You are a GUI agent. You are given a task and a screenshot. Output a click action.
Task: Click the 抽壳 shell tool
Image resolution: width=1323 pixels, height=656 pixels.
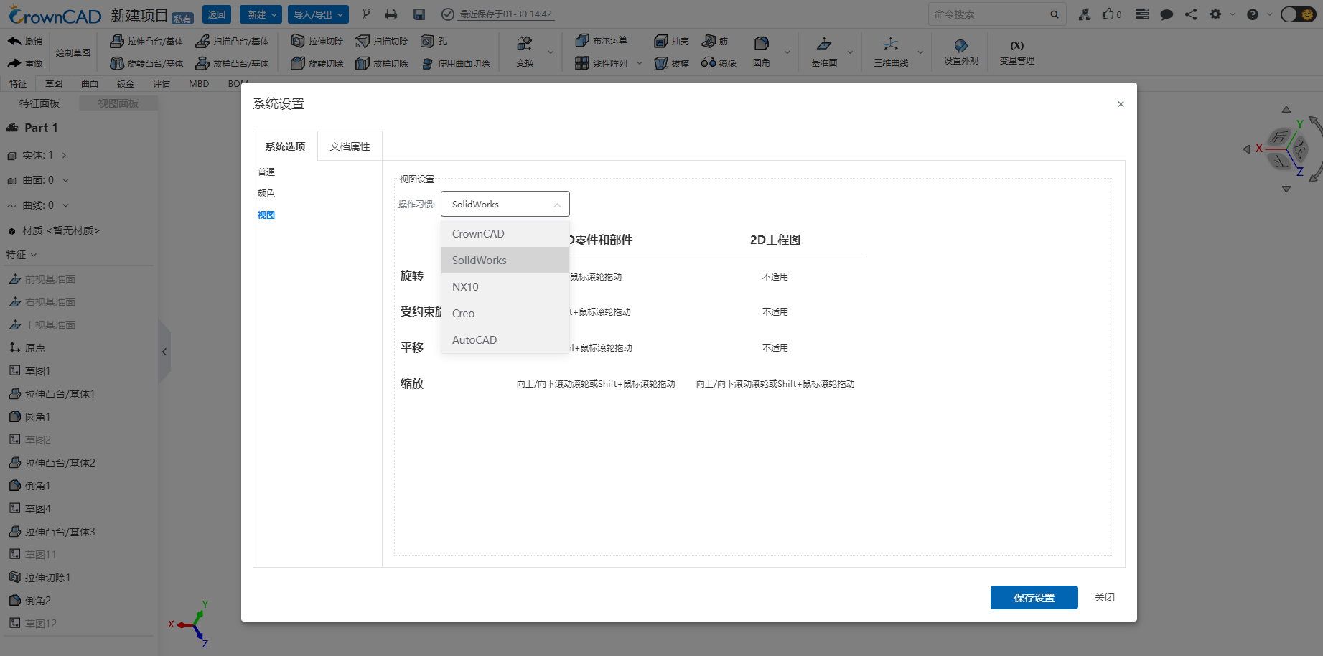click(671, 41)
